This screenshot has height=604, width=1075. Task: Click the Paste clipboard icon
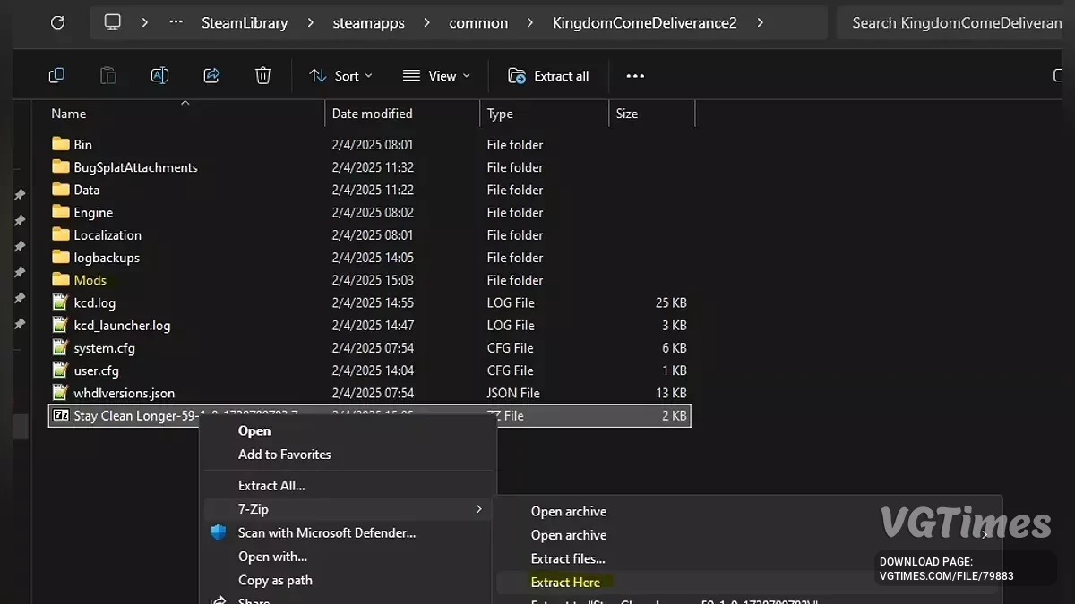pyautogui.click(x=107, y=76)
